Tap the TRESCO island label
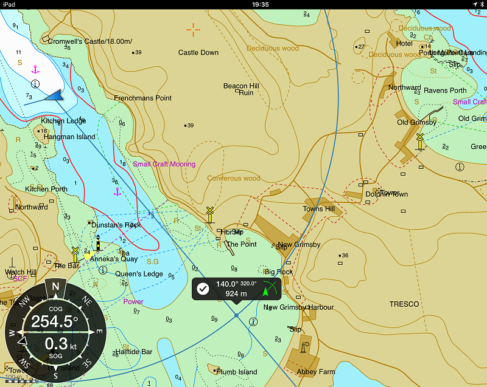 (x=404, y=304)
